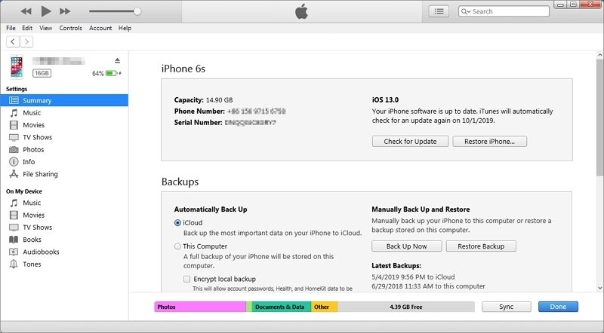
Task: Select the iCloud backup radio button
Action: point(177,223)
